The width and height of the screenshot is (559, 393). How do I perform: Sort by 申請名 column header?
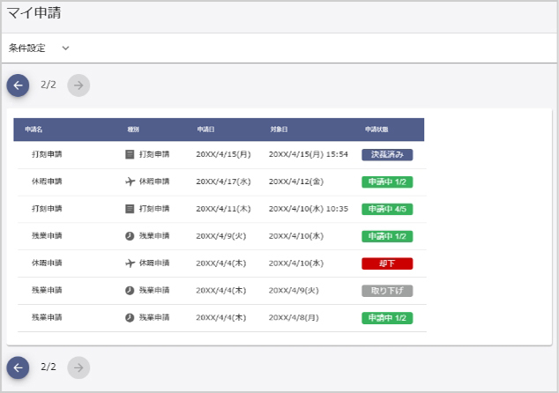click(34, 130)
